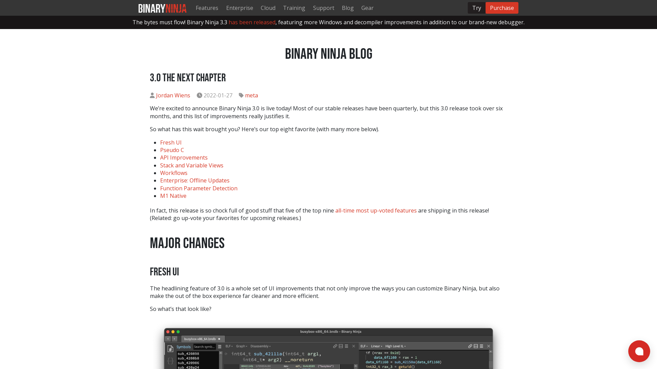Go to Stack and Variable Views
Image resolution: width=657 pixels, height=369 pixels.
192,165
